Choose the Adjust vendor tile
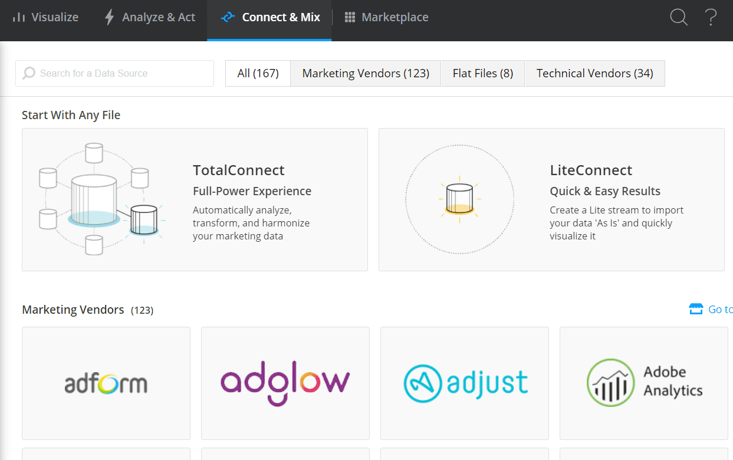 tap(465, 383)
